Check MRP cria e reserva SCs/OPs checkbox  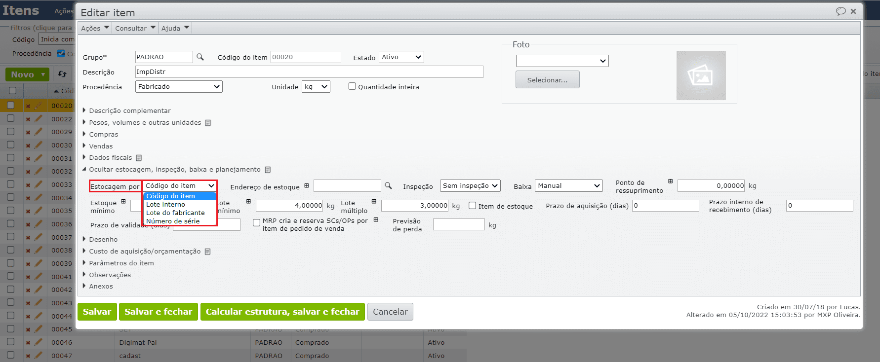(256, 223)
